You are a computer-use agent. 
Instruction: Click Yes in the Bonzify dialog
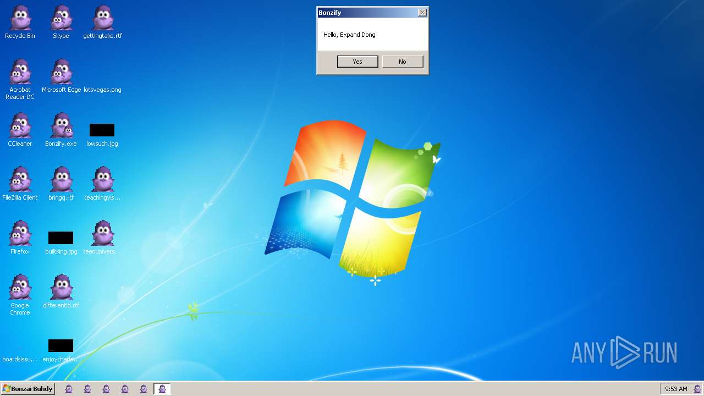[358, 62]
